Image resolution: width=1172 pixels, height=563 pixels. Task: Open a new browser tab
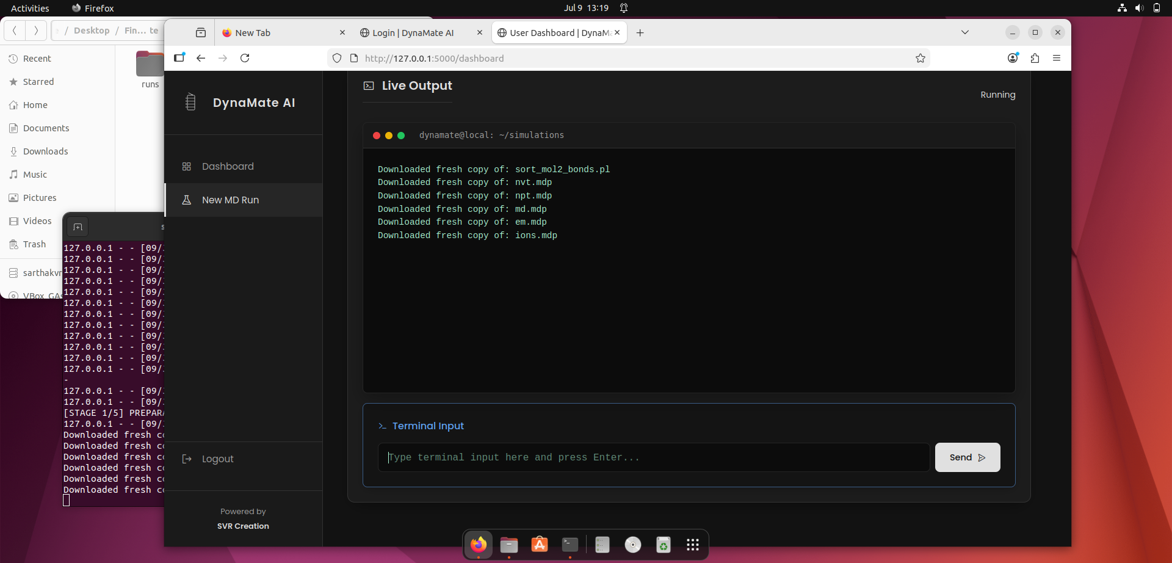click(640, 33)
